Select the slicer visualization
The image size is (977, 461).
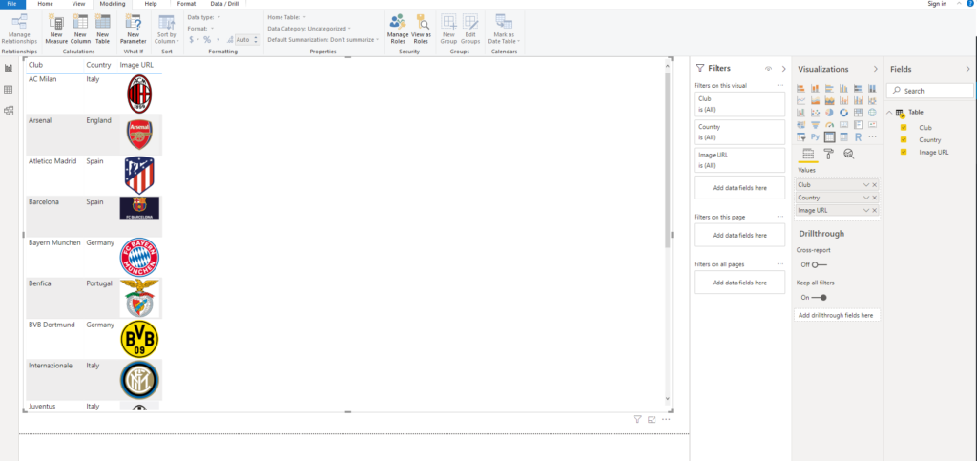click(801, 137)
